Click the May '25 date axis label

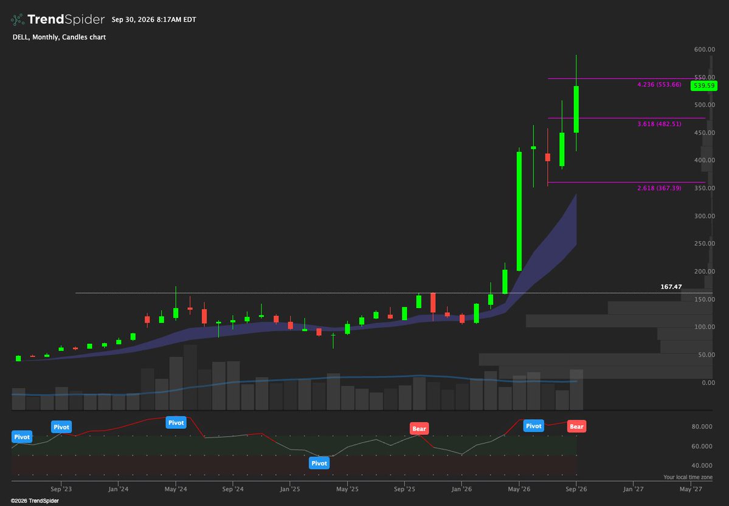pyautogui.click(x=347, y=489)
